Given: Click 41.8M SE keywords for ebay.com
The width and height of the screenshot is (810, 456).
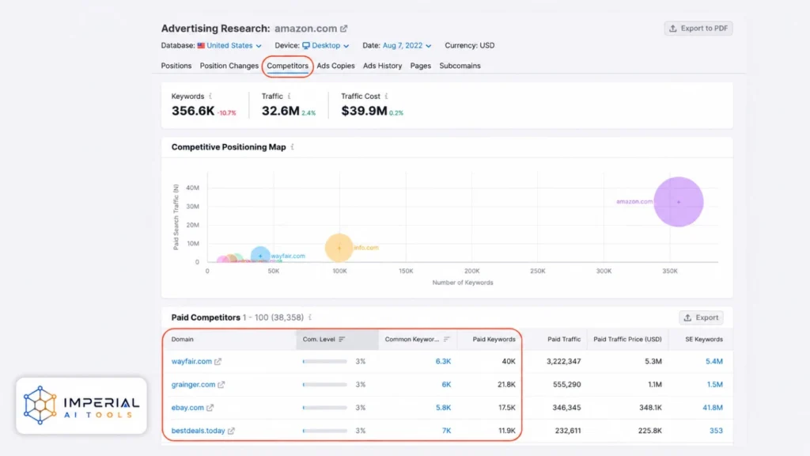Looking at the screenshot, I should (x=713, y=408).
